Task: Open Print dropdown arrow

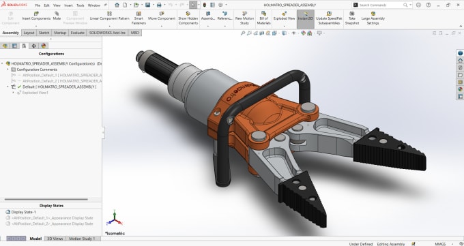Action: pyautogui.click(x=164, y=5)
